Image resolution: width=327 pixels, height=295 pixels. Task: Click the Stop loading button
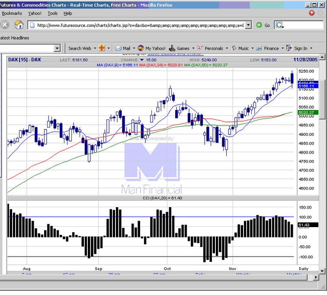point(5,25)
